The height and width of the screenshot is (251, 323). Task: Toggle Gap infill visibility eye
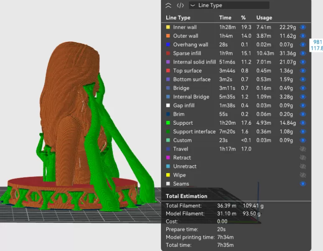[303, 105]
